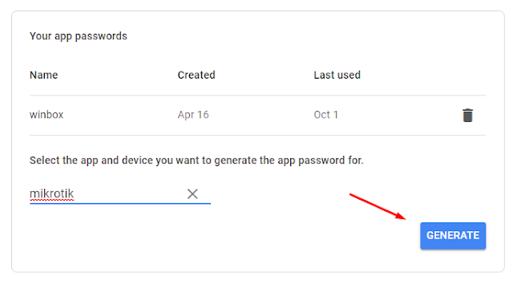Select the Last used column header
The height and width of the screenshot is (289, 513).
point(337,75)
